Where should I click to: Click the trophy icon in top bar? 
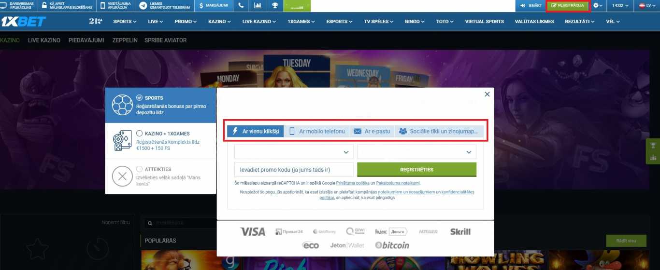[274, 6]
